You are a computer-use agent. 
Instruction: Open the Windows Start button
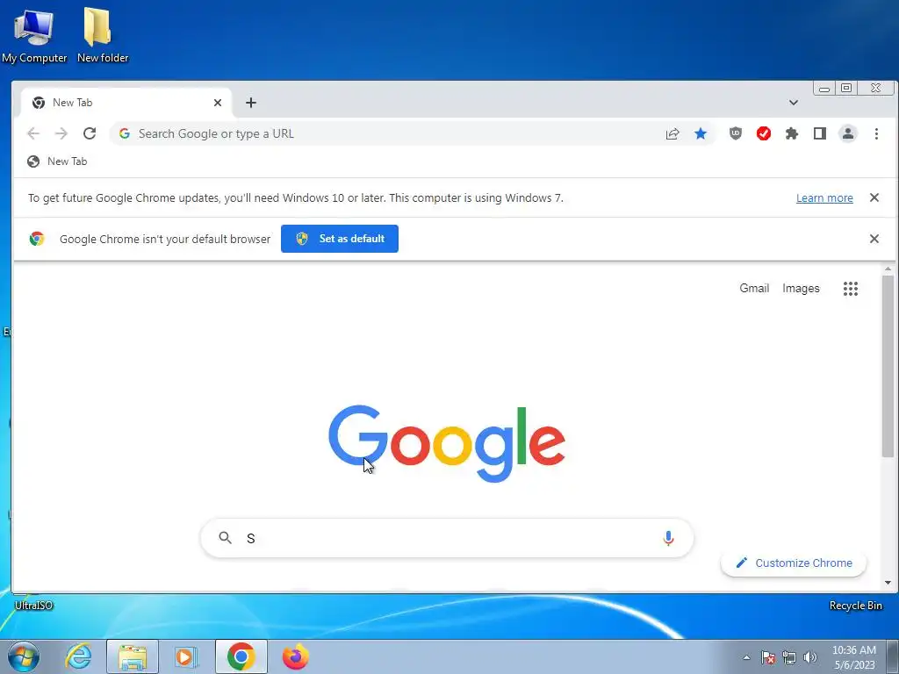pyautogui.click(x=24, y=656)
